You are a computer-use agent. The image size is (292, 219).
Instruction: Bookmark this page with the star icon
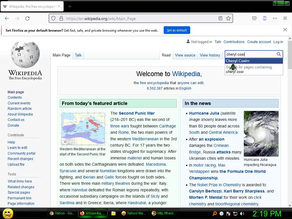[x=228, y=18]
